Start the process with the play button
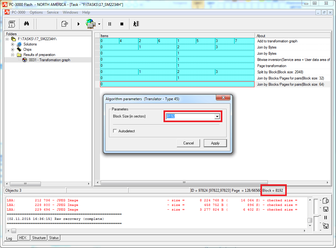The image size is (336, 248). point(78,24)
